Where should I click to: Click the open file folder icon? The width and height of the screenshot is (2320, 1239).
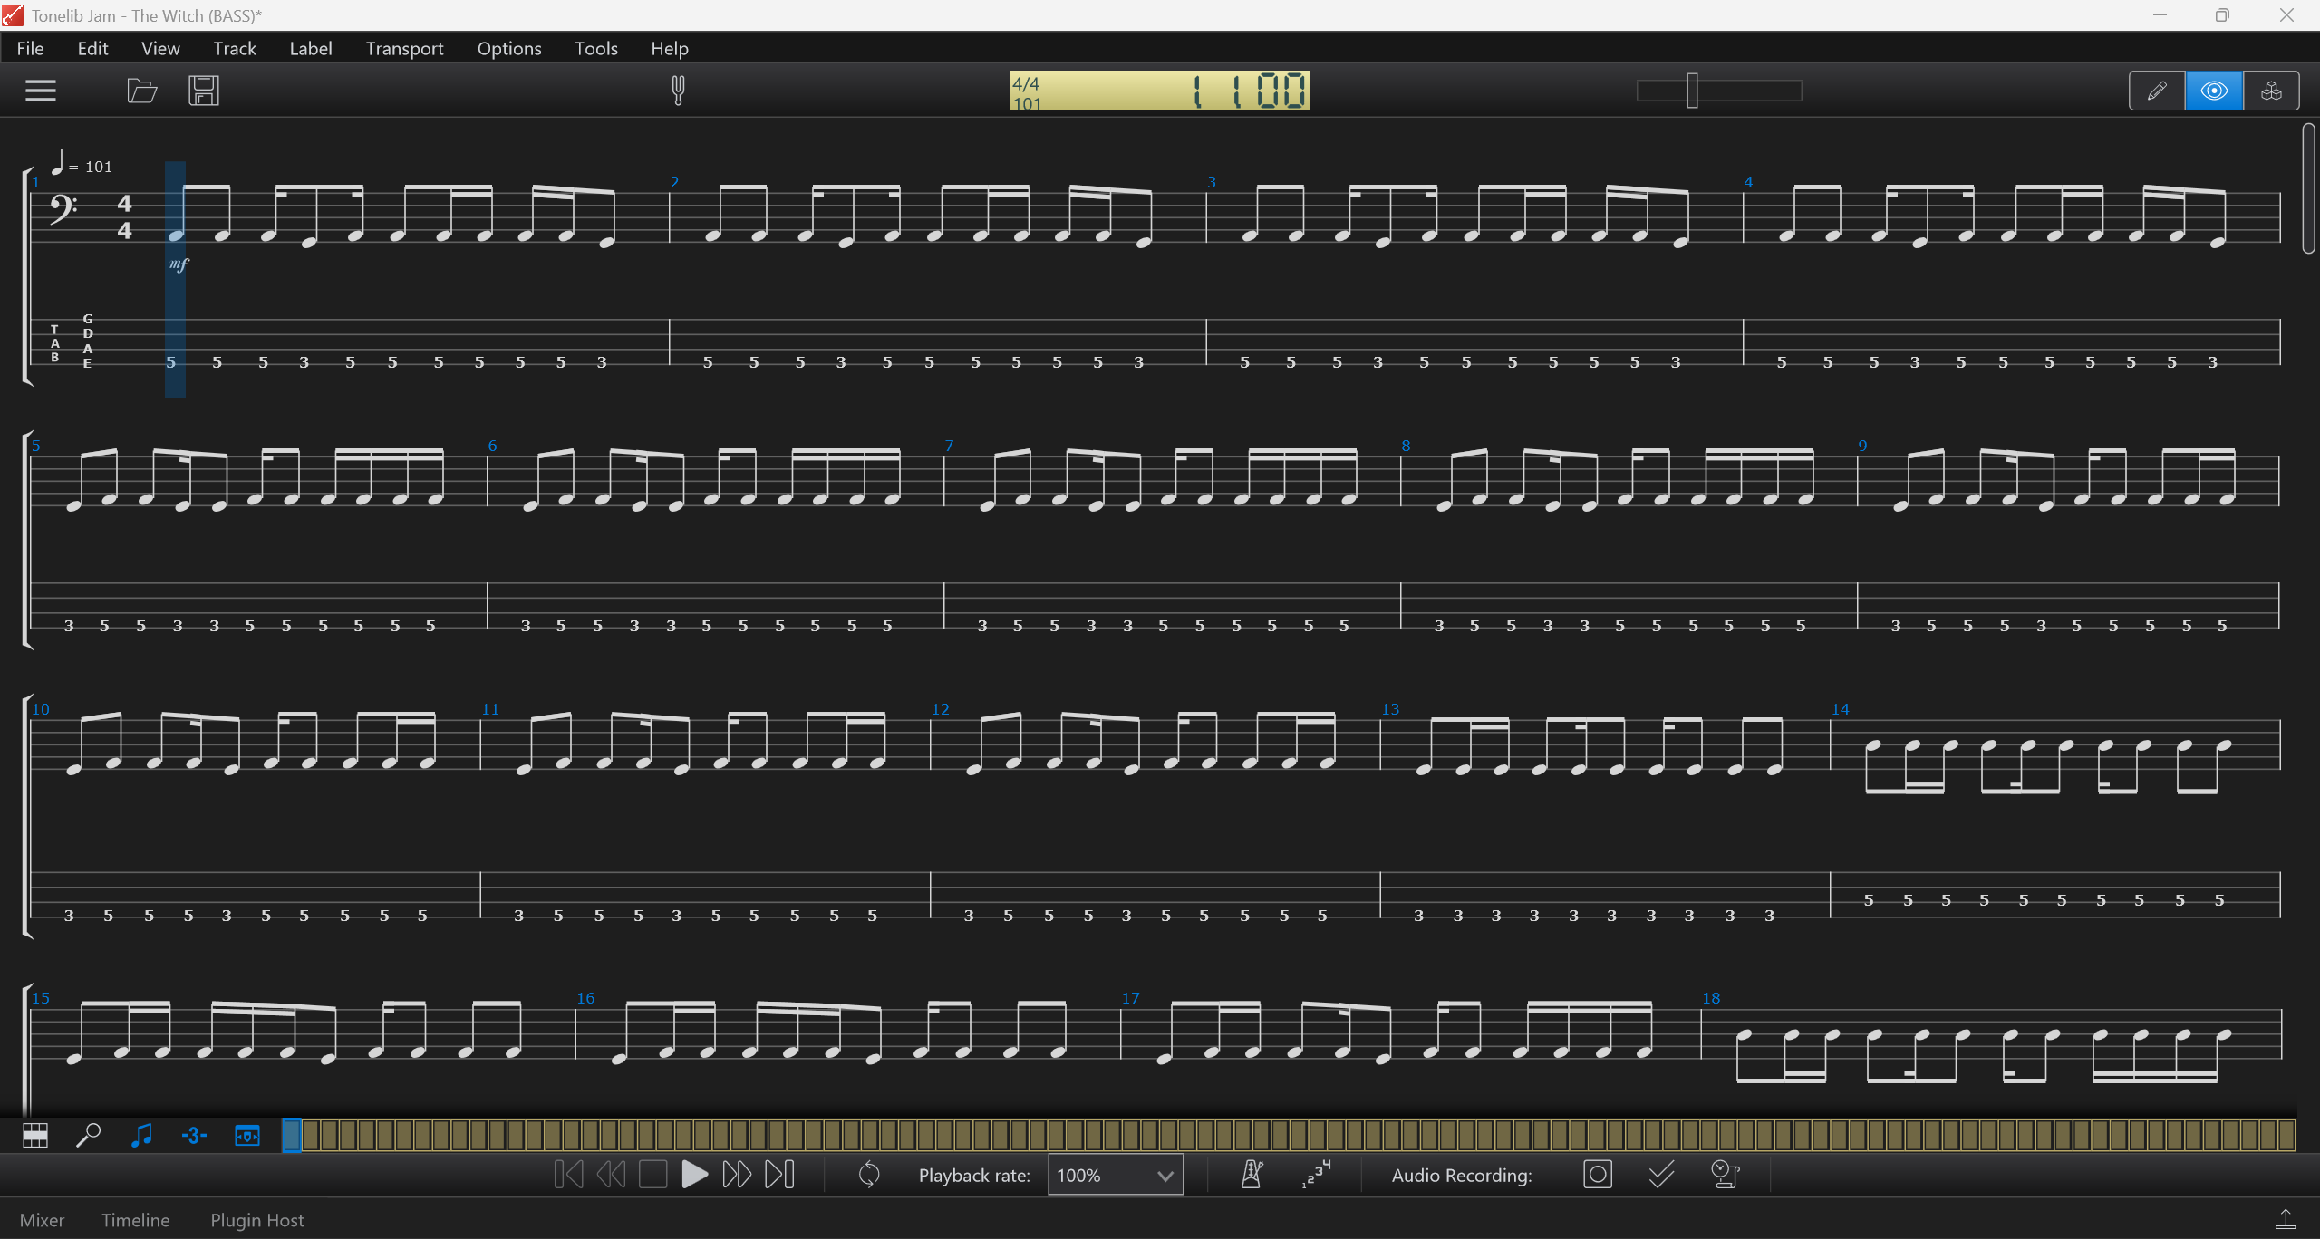(x=142, y=91)
